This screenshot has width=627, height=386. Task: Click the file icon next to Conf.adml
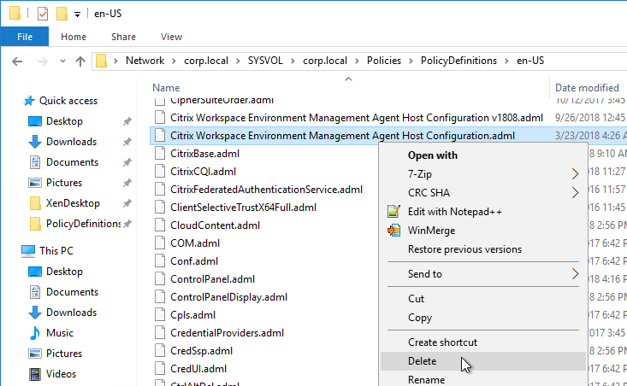coord(160,261)
